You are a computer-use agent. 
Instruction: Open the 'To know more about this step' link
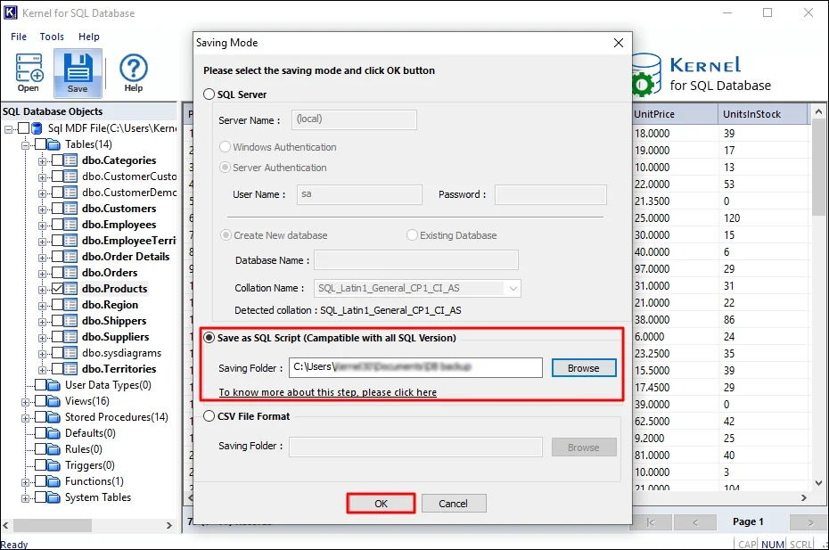pos(327,392)
